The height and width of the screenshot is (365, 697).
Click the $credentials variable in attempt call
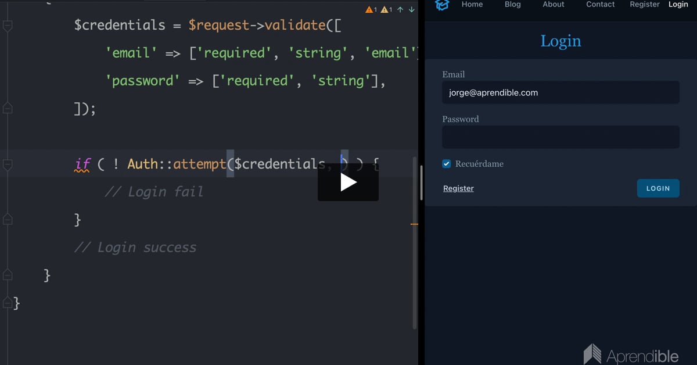click(279, 164)
